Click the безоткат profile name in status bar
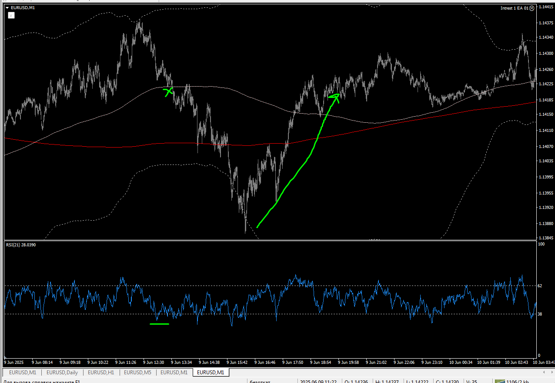This screenshot has height=383, width=555. (x=260, y=381)
